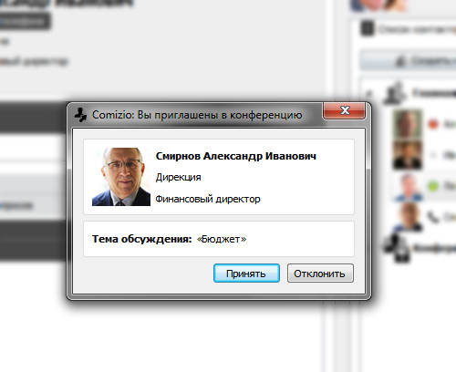
Task: Click the Финансовый директор job title
Action: 208,199
